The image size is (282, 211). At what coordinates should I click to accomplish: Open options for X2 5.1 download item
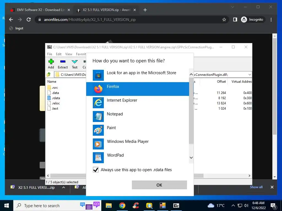pos(64,187)
